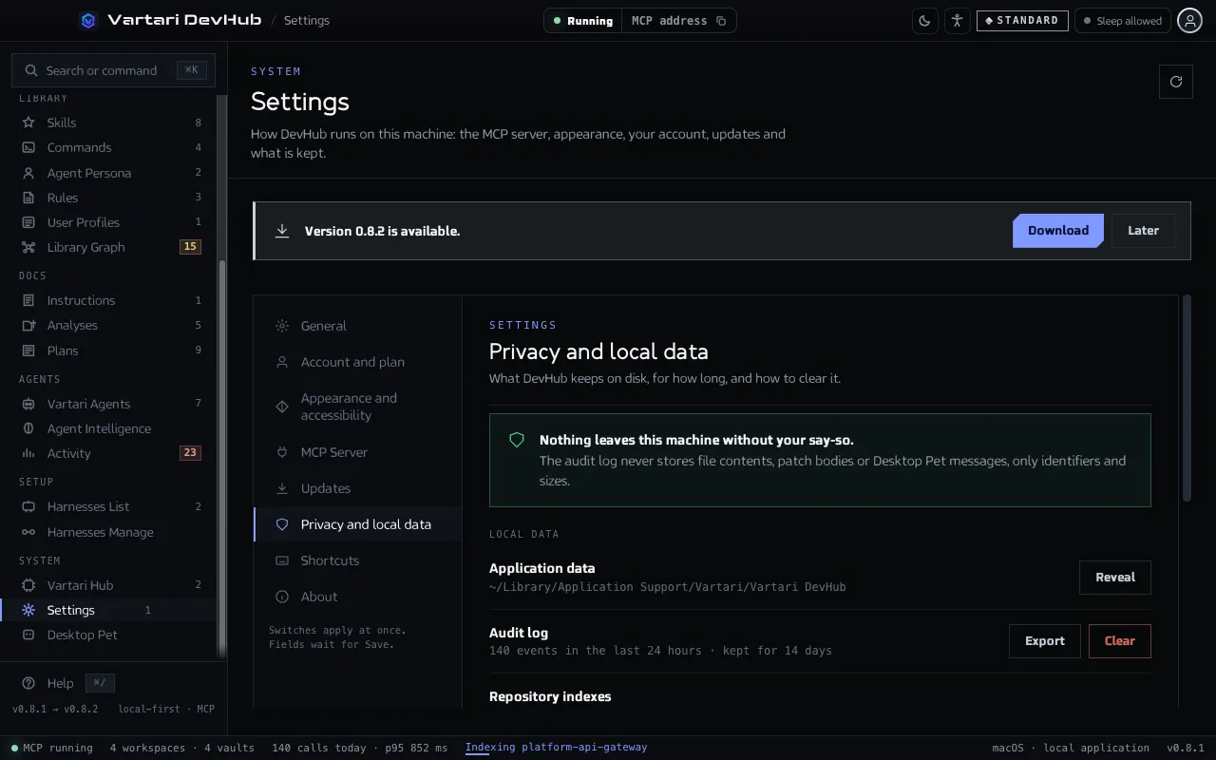The image size is (1216, 760).
Task: Click the Vartari Hub chip icon
Action: tap(28, 585)
